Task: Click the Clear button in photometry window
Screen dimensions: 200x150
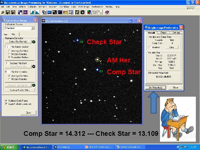Action: (172, 47)
